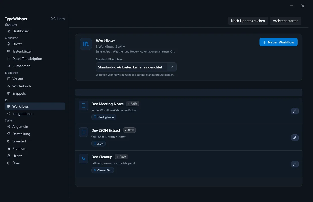Click Aktiv badge on Dev Cleanup
Viewport: 313px width, 202px height.
click(121, 157)
